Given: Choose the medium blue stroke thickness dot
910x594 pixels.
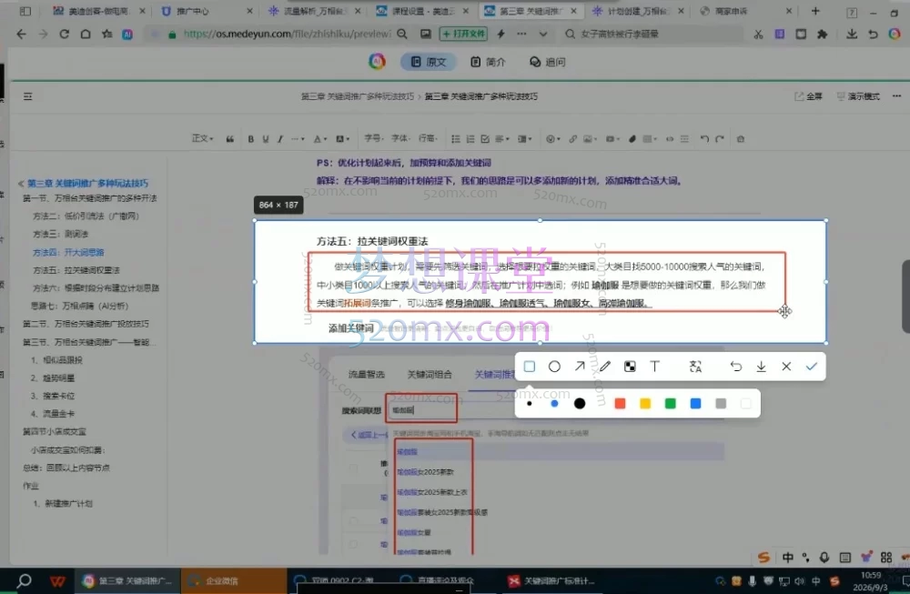Looking at the screenshot, I should tap(554, 404).
